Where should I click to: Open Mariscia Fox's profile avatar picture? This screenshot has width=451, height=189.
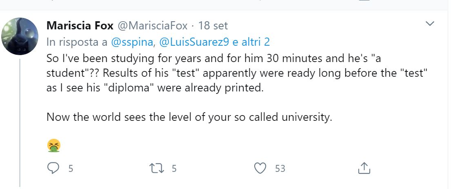(x=20, y=36)
